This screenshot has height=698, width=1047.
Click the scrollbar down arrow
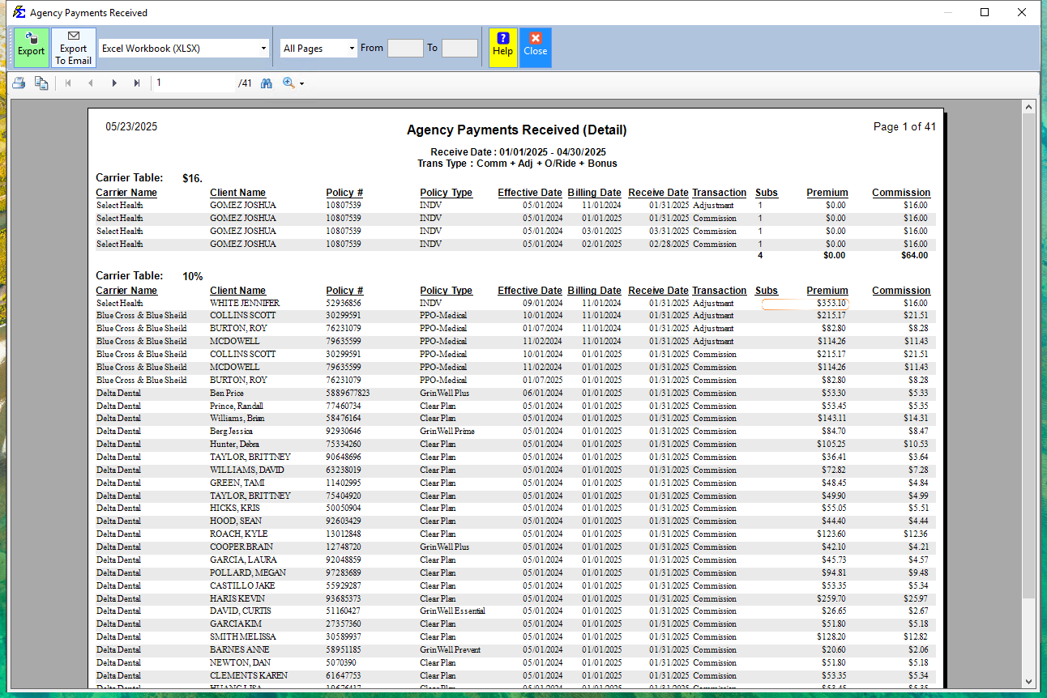coord(1029,681)
